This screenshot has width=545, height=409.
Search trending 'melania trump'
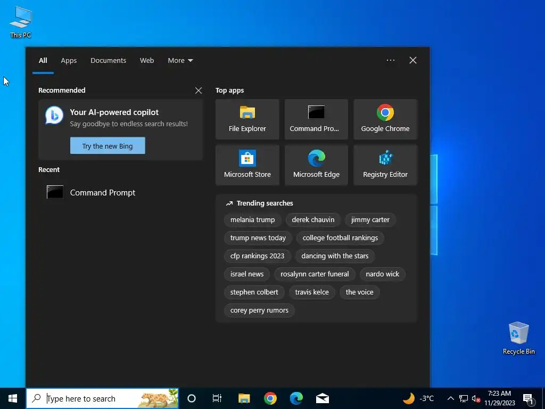252,220
